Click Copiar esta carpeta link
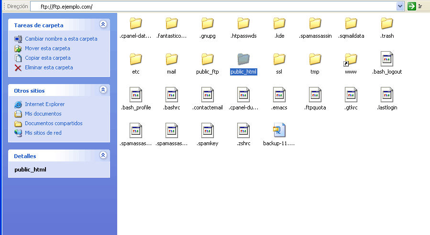The height and width of the screenshot is (235, 430). click(x=48, y=58)
